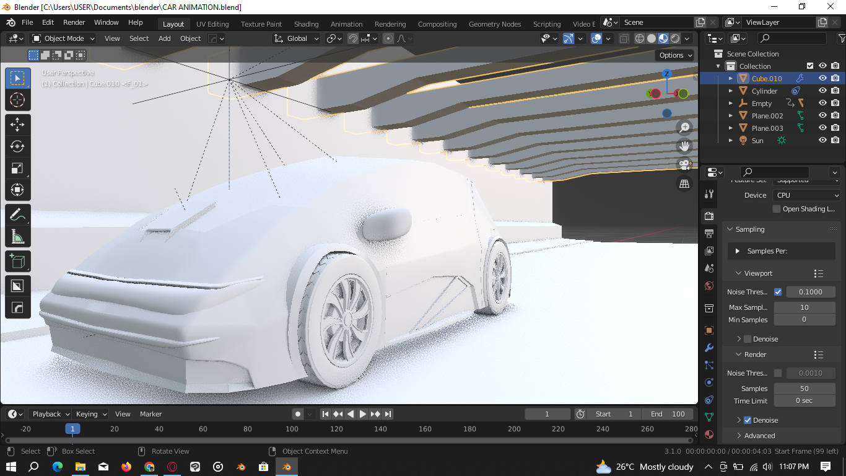Screen dimensions: 846x476
Task: Open the File menu
Action: click(27, 22)
